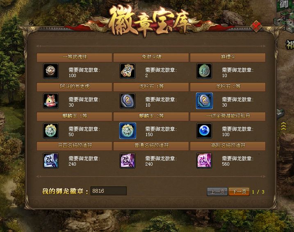294x232 pixels.
Task: Select the 麒麟玉 1等 jade icon
Action: (x=51, y=131)
